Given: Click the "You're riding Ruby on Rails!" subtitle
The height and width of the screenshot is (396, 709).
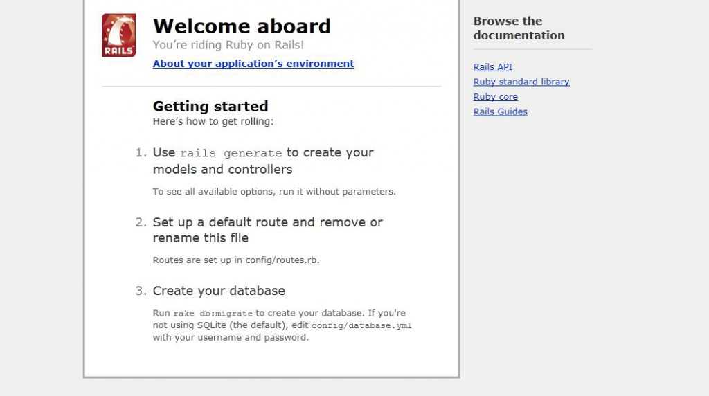Looking at the screenshot, I should (x=228, y=45).
